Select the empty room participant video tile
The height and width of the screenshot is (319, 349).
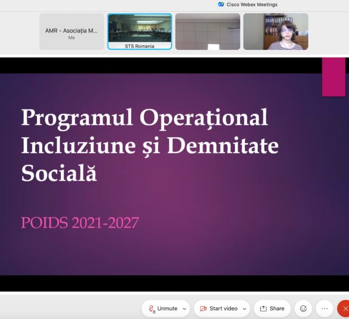(x=207, y=31)
